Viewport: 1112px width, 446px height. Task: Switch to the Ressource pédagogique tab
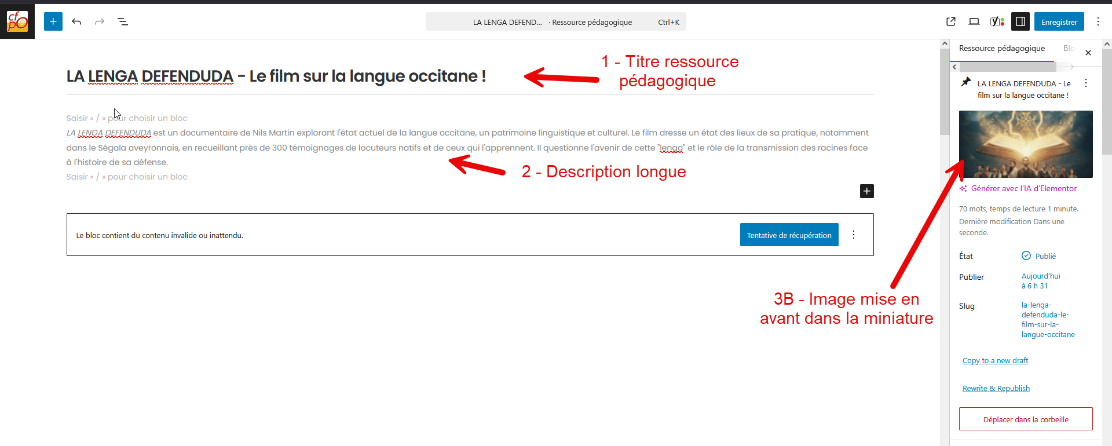[1002, 49]
